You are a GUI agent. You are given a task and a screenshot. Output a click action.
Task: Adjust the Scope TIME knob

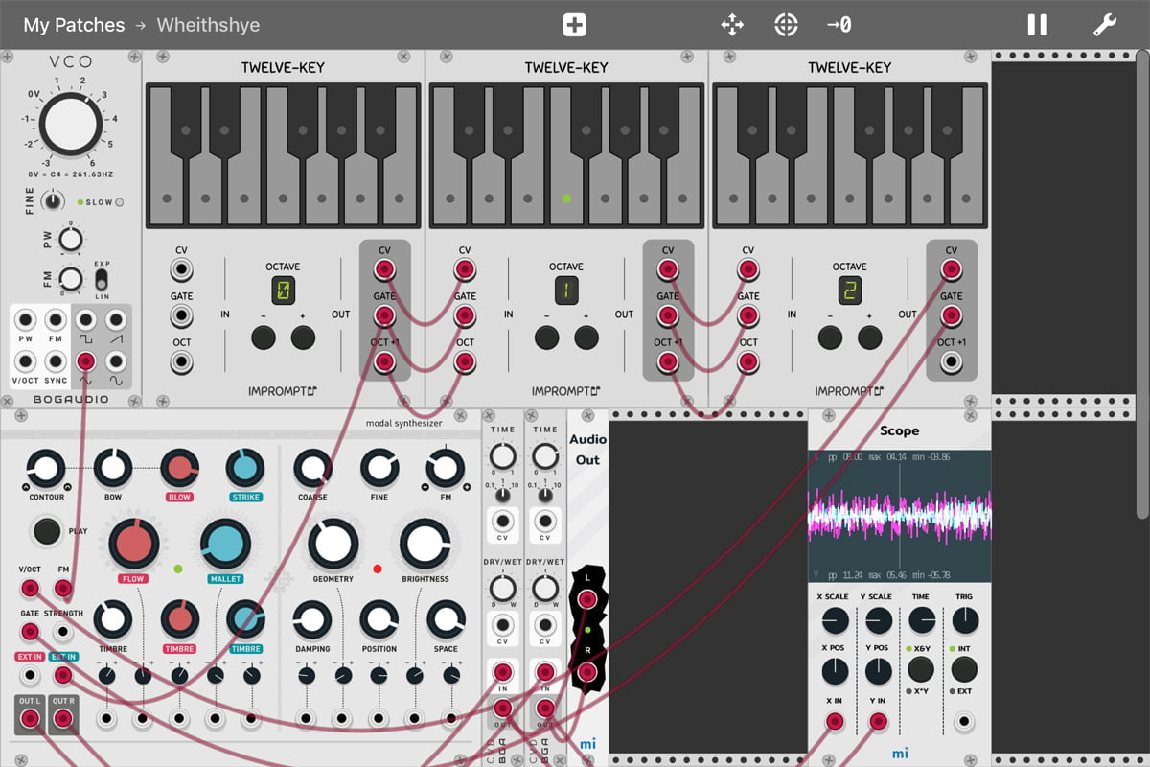922,620
